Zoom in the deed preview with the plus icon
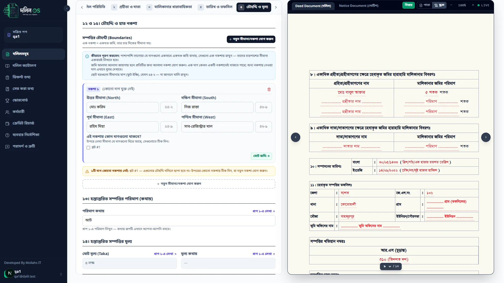Image resolution: width=504 pixels, height=283 pixels. [473, 5]
